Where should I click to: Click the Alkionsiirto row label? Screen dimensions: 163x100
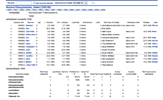[13, 93]
